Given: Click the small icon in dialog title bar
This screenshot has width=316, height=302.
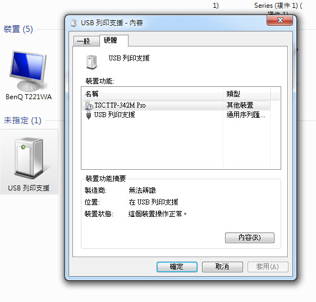Looking at the screenshot, I should click(x=74, y=23).
